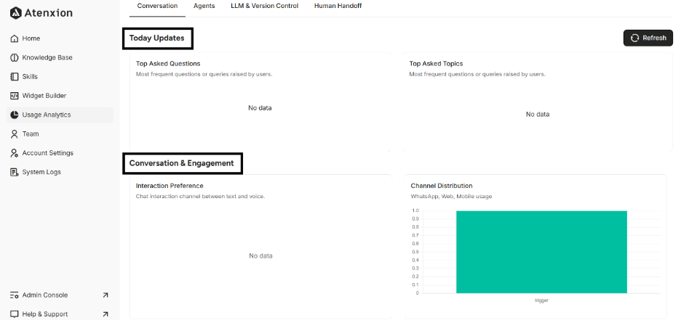Image resolution: width=681 pixels, height=320 pixels.
Task: Click the Atenxion logo icon
Action: [x=15, y=13]
